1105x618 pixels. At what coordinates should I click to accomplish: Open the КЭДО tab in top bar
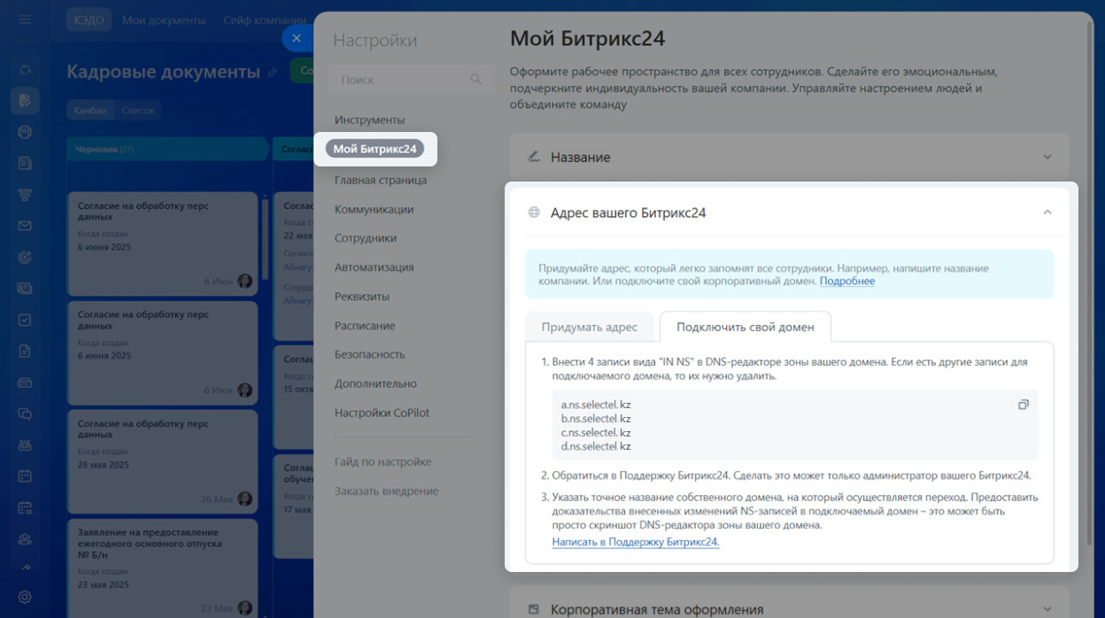click(88, 19)
